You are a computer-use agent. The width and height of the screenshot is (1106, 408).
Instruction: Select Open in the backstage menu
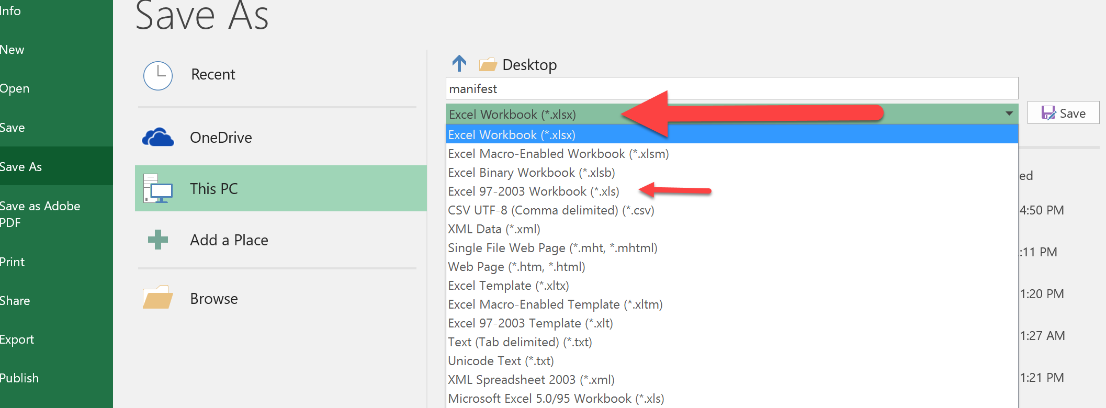pyautogui.click(x=15, y=88)
